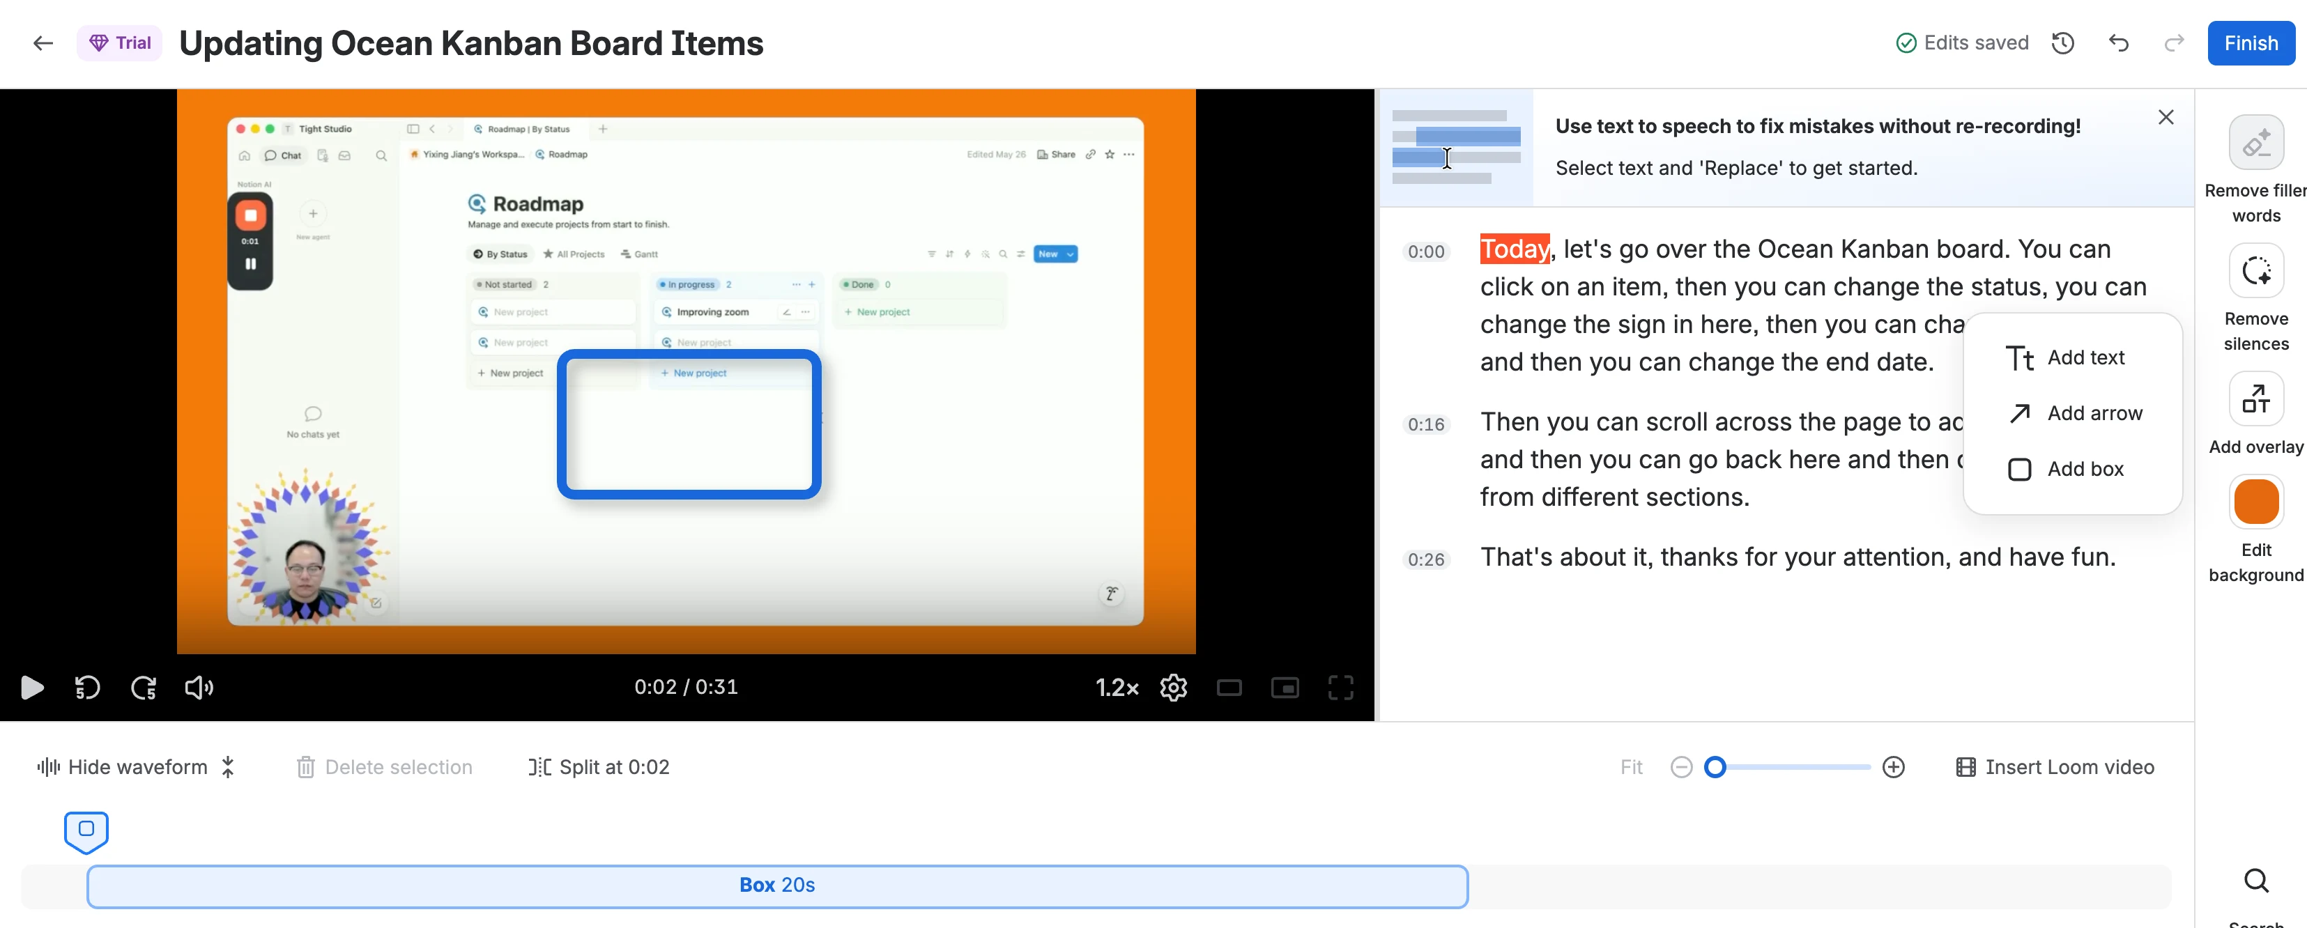Select the Box 20s timeline clip

point(776,886)
